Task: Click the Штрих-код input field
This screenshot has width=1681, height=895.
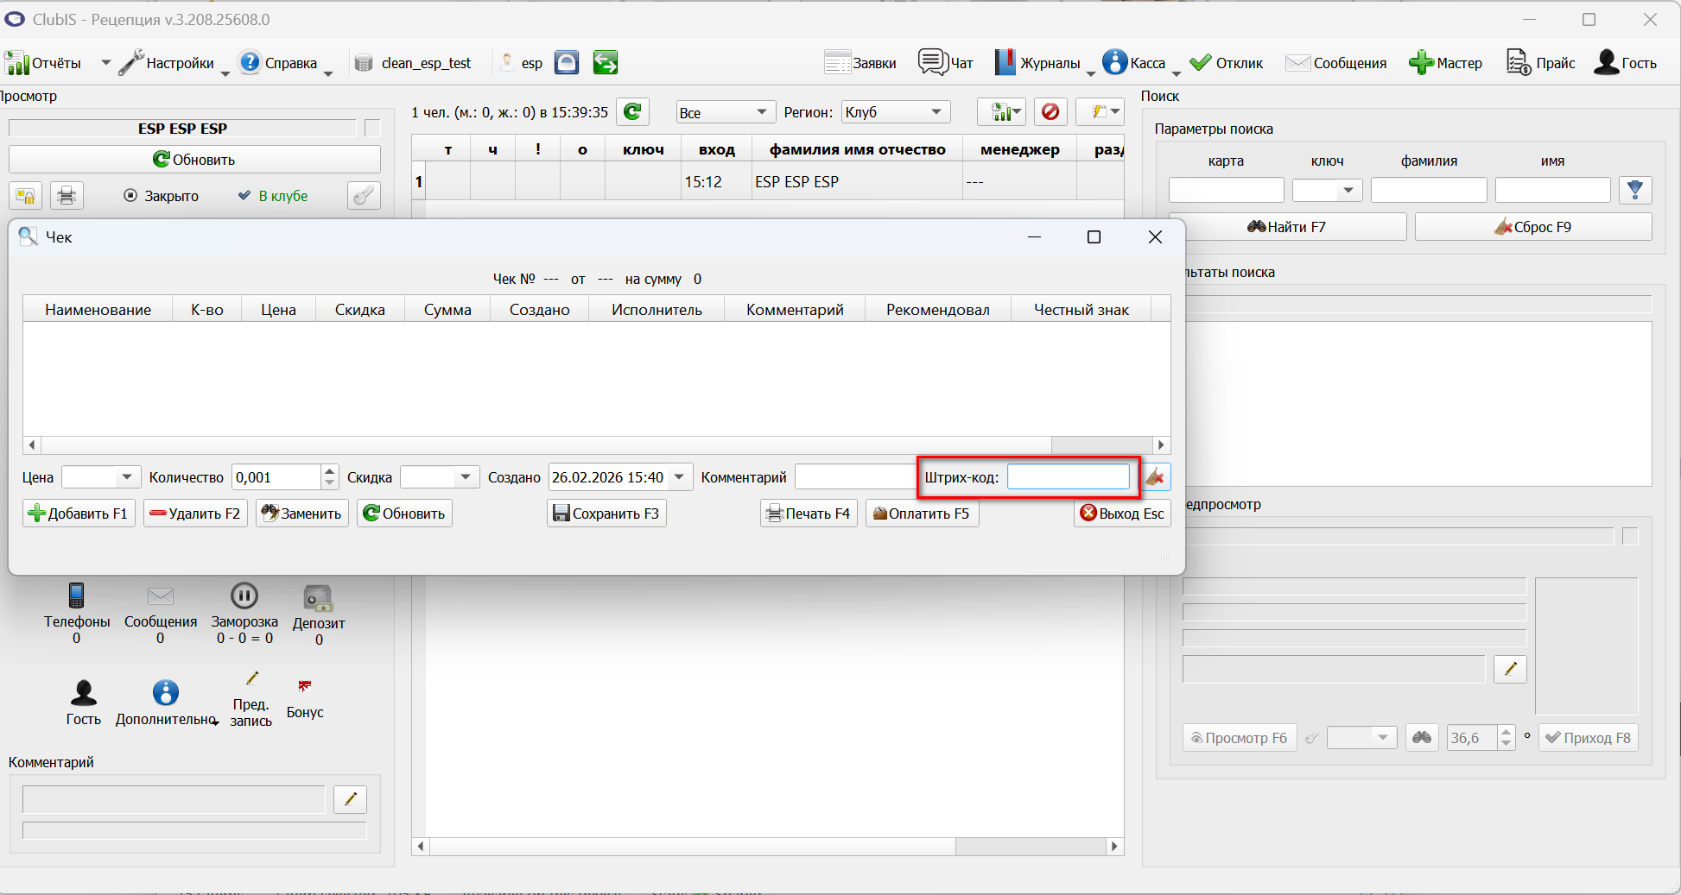Action: [1069, 477]
